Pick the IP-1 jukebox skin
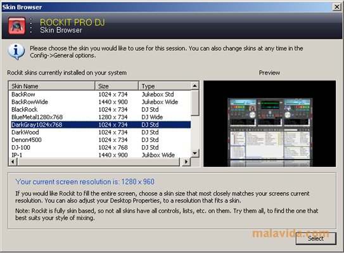The height and width of the screenshot is (253, 344). [101, 155]
